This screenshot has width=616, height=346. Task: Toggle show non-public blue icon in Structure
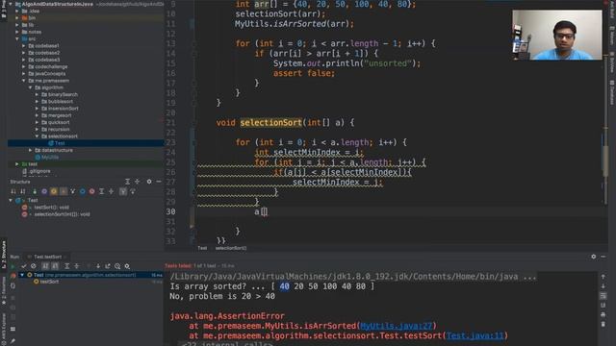click(x=83, y=191)
